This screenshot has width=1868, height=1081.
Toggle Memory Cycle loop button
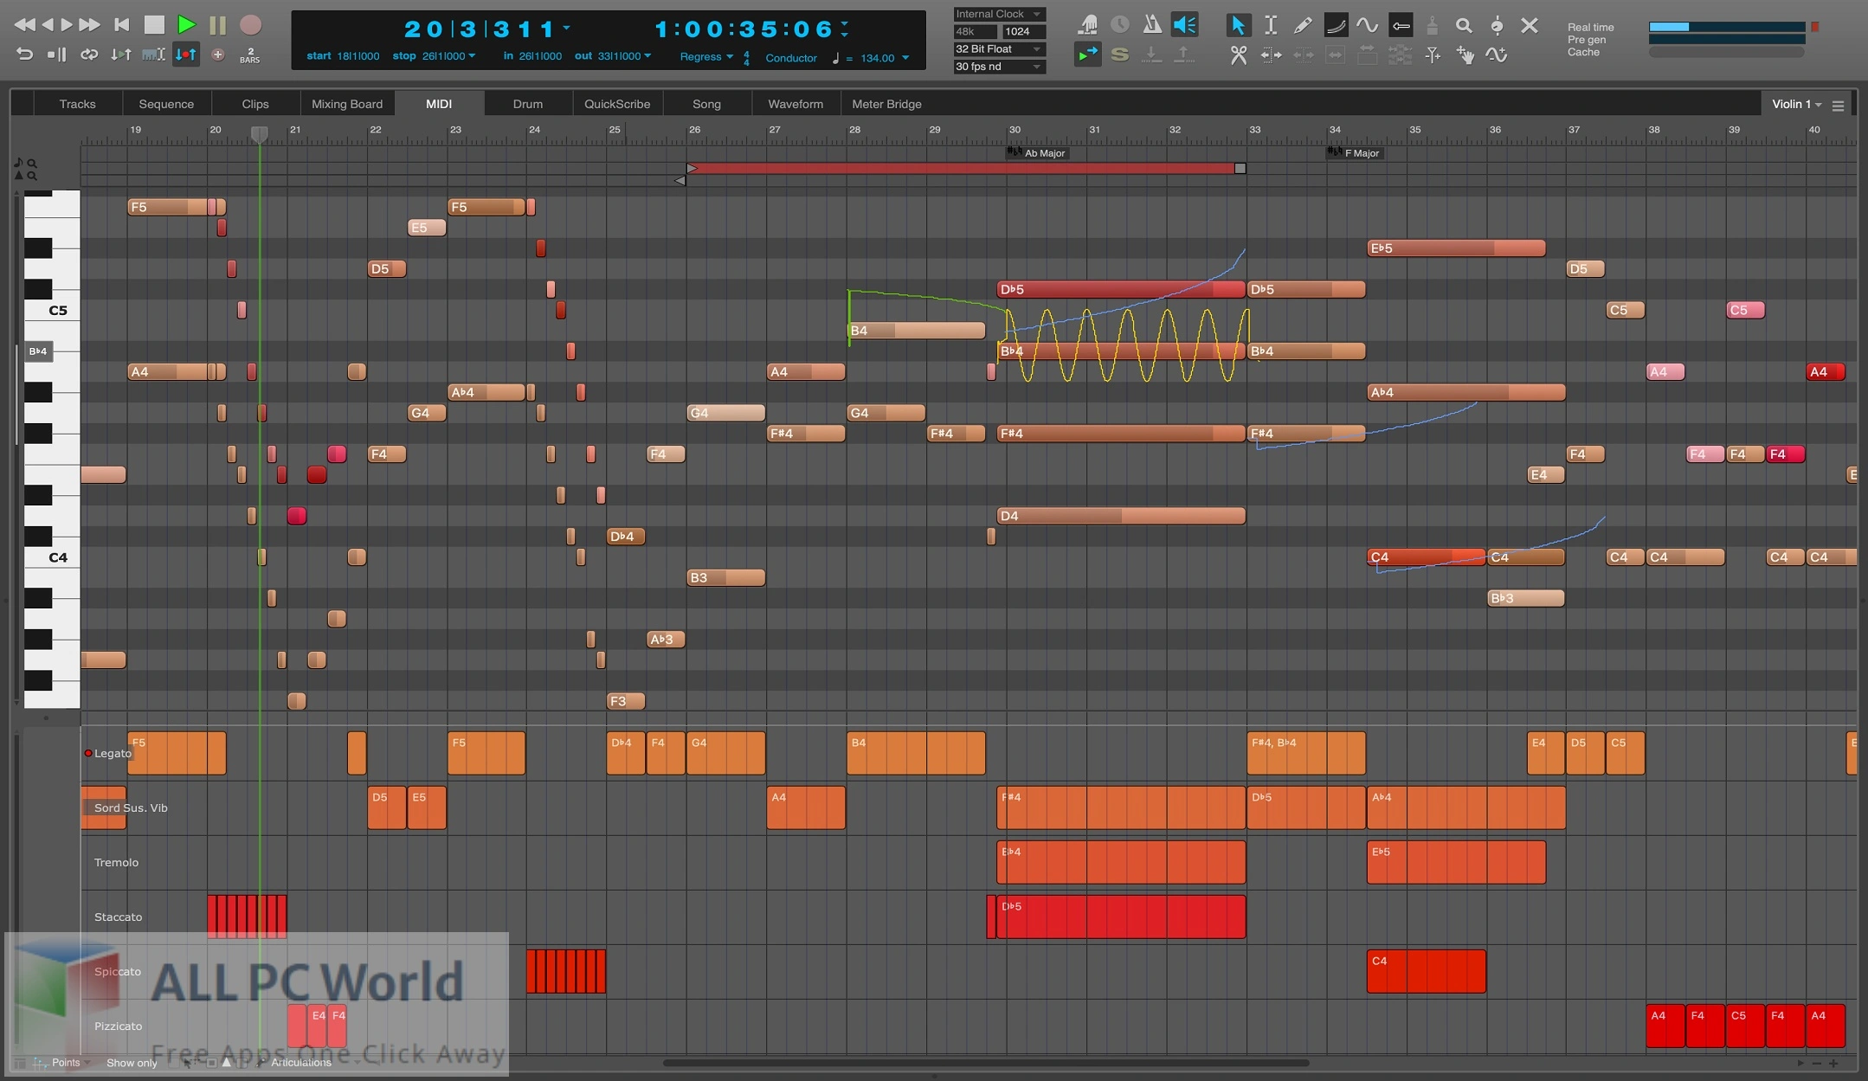point(89,55)
